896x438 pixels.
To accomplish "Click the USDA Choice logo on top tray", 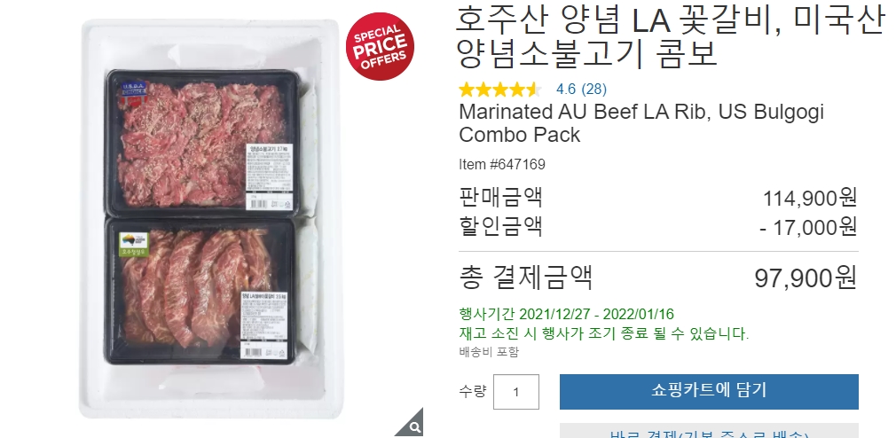I will 133,94.
